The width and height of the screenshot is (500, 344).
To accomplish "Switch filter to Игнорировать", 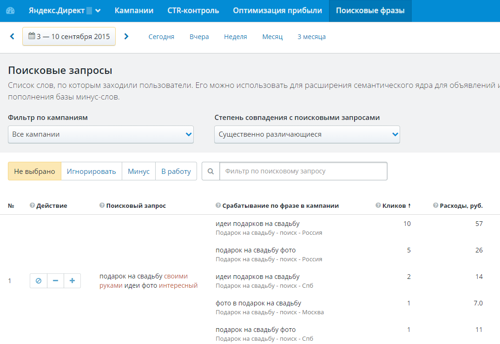I will coord(91,171).
